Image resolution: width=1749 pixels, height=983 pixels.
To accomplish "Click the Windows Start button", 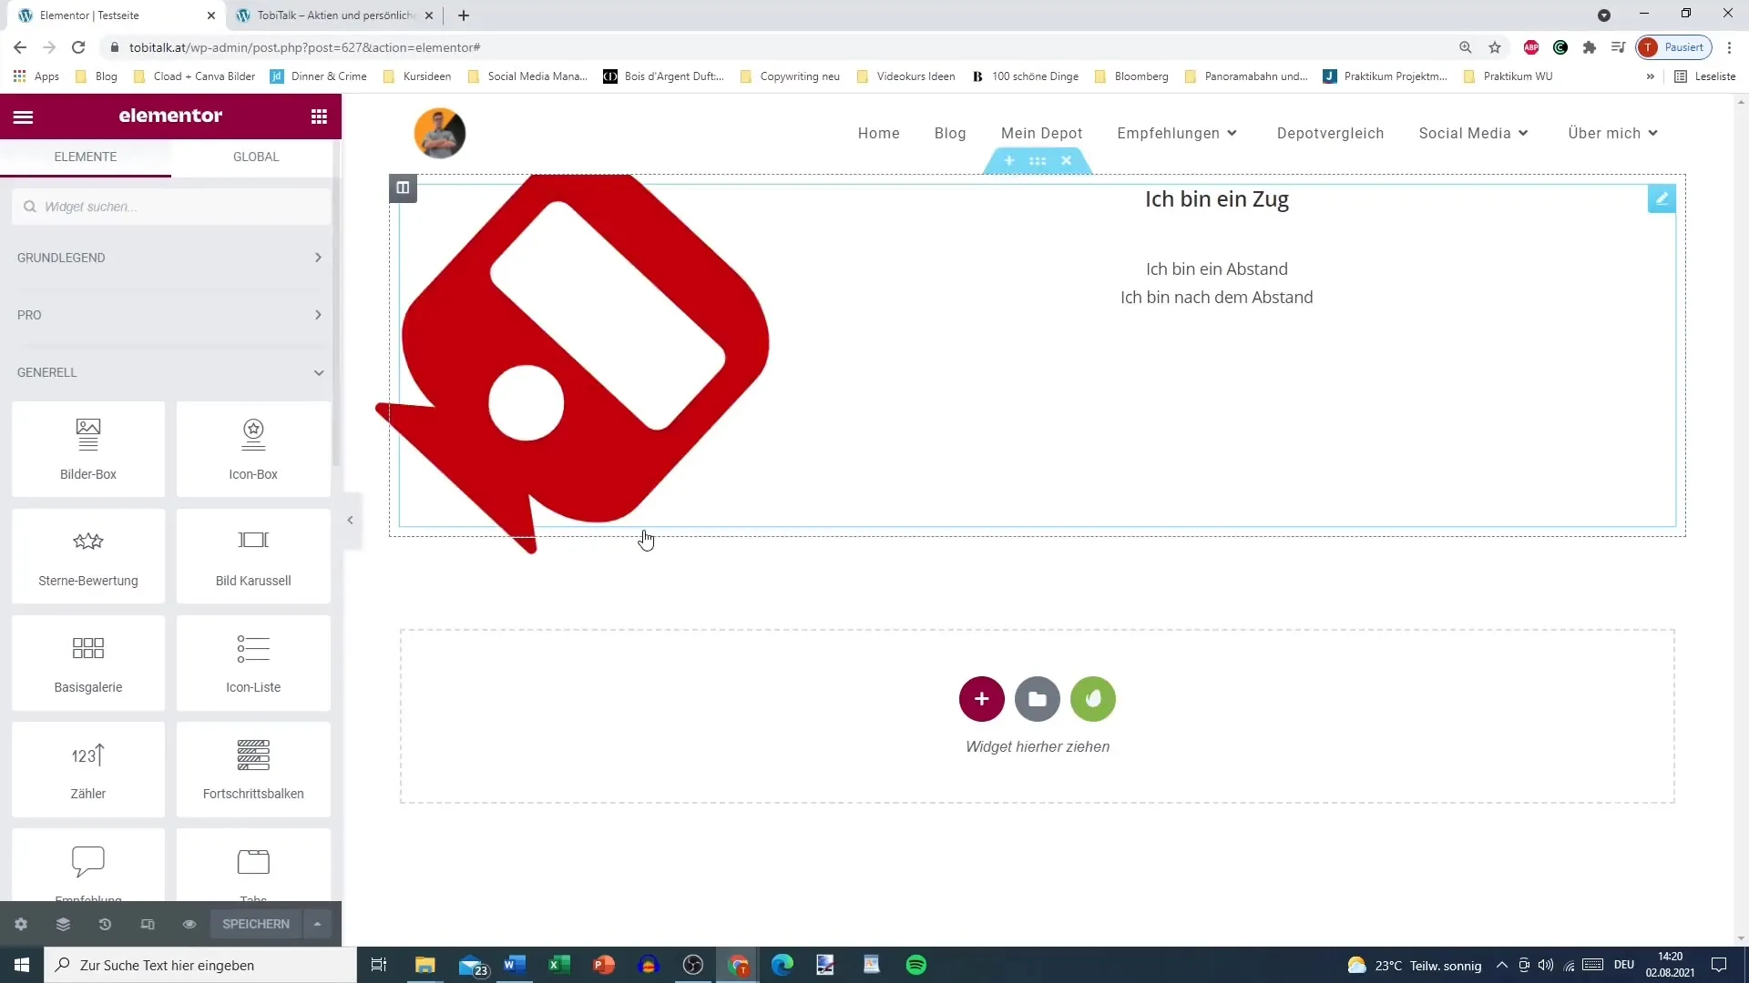I will tap(22, 965).
